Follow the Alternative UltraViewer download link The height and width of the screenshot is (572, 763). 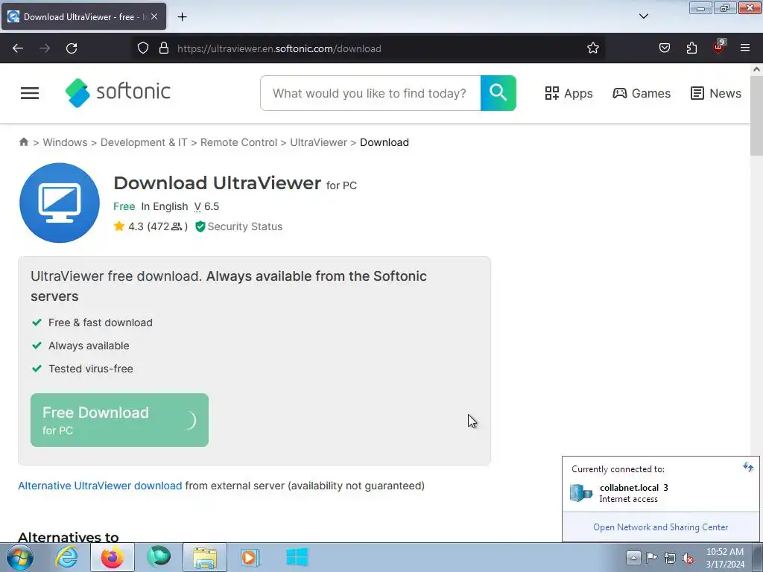[100, 486]
